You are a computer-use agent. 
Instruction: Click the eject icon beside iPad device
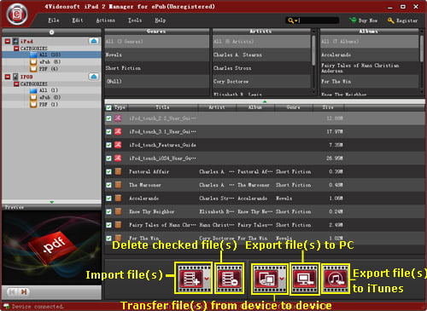tap(94, 41)
